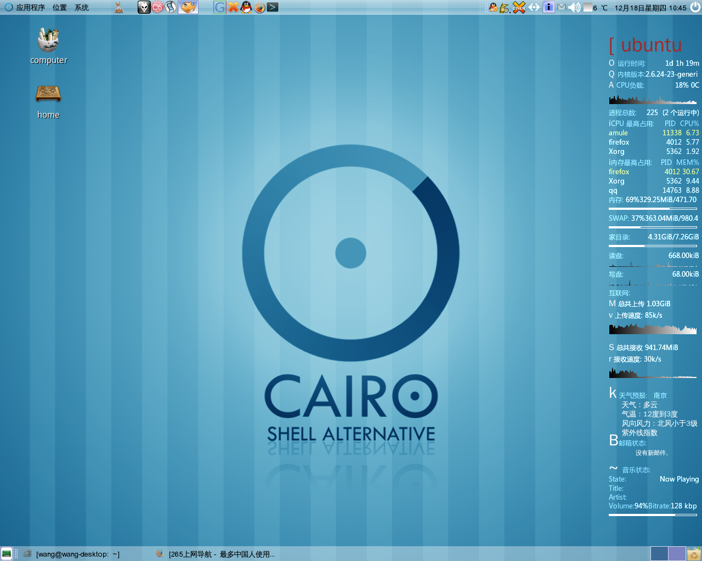
Task: Click the QQ penguin tray icon
Action: pos(493,8)
